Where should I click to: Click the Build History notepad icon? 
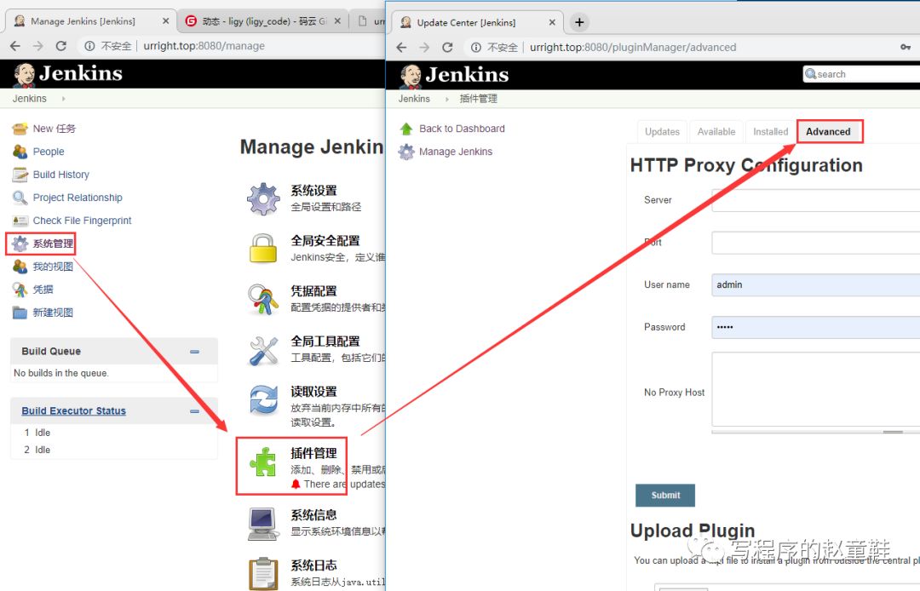pyautogui.click(x=20, y=174)
